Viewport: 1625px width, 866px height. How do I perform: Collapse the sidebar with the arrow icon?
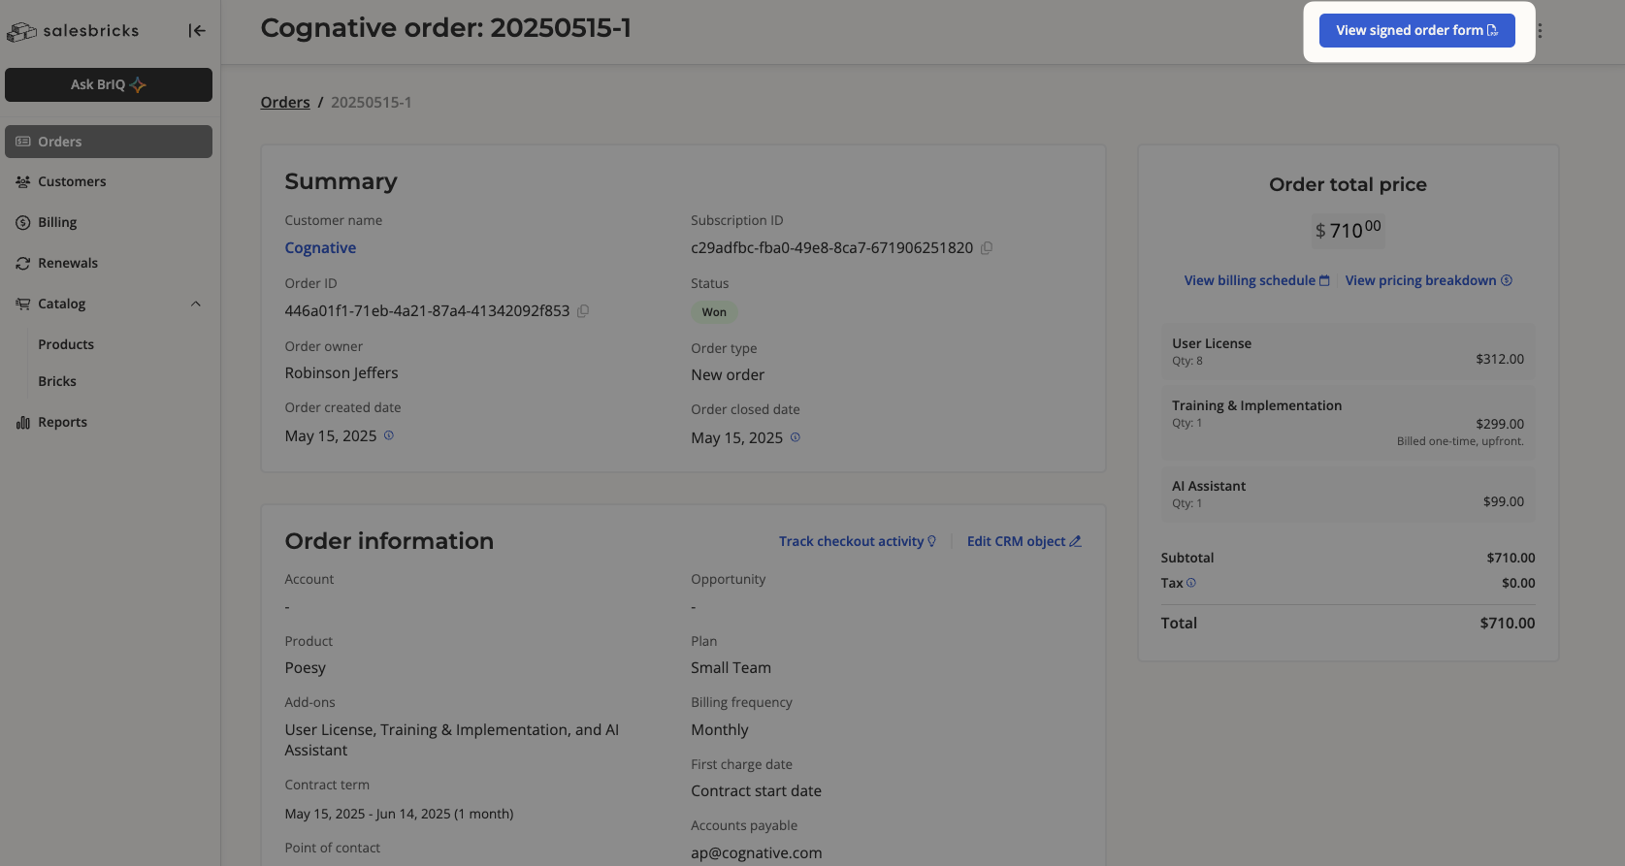click(197, 31)
